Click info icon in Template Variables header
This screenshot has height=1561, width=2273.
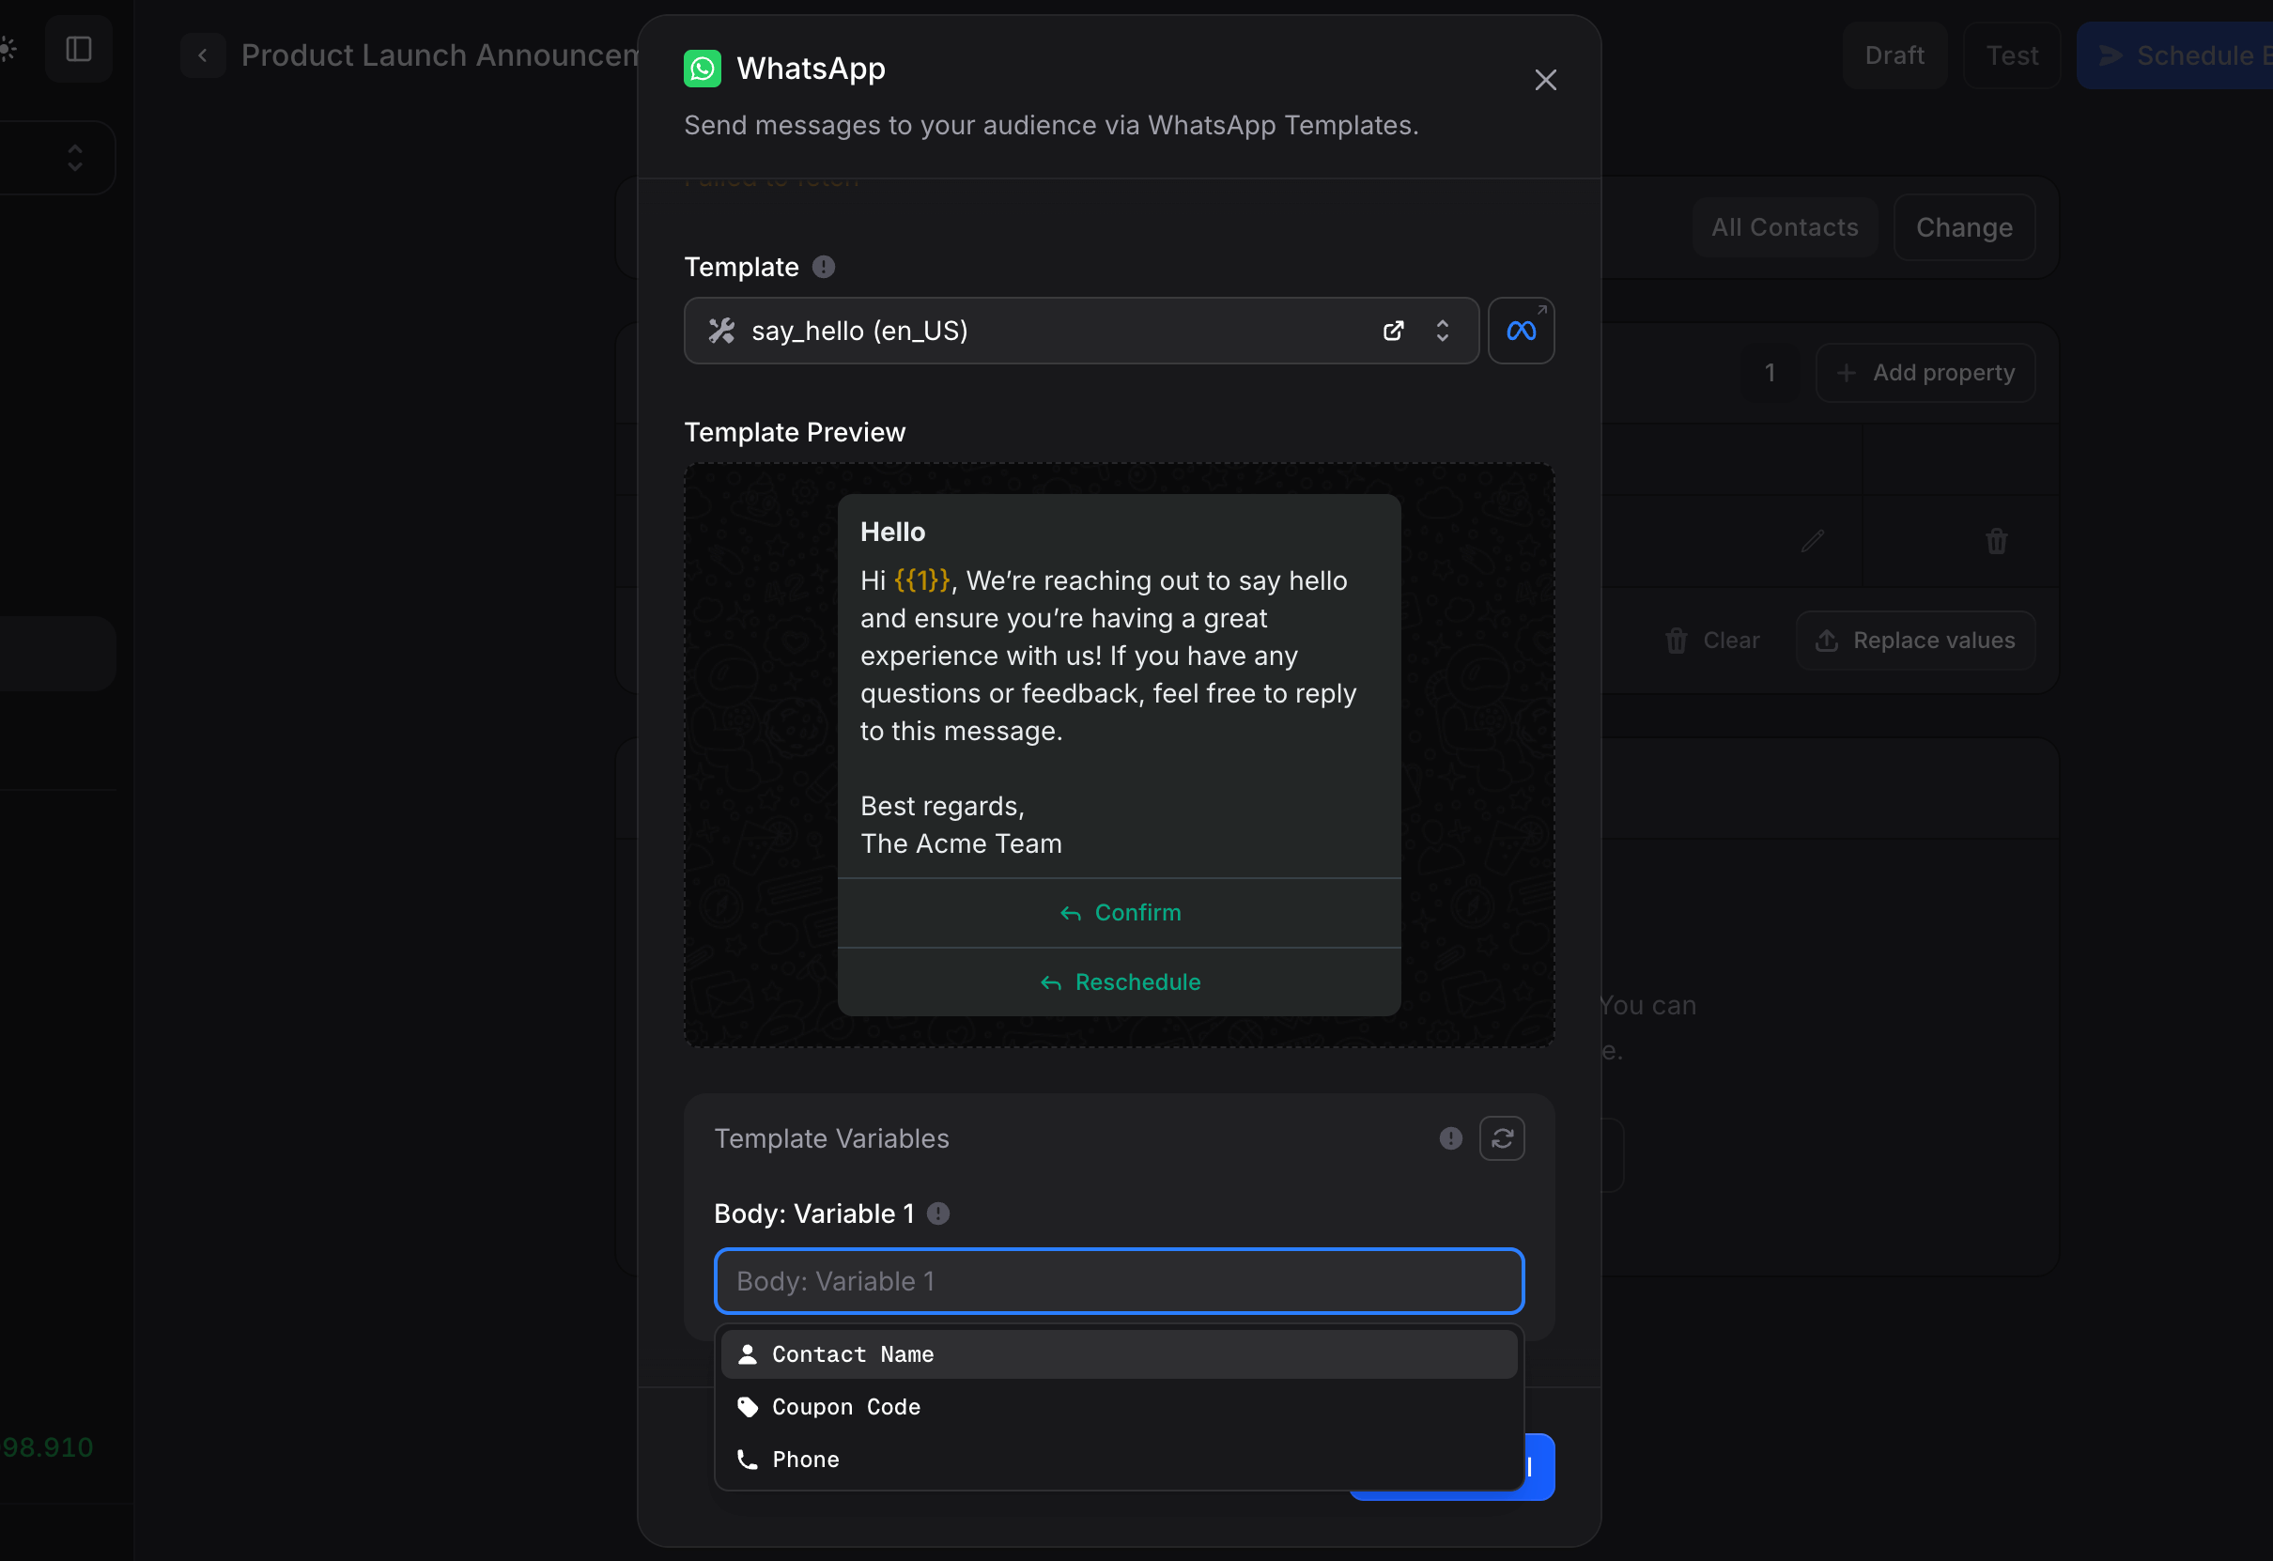click(x=1449, y=1137)
